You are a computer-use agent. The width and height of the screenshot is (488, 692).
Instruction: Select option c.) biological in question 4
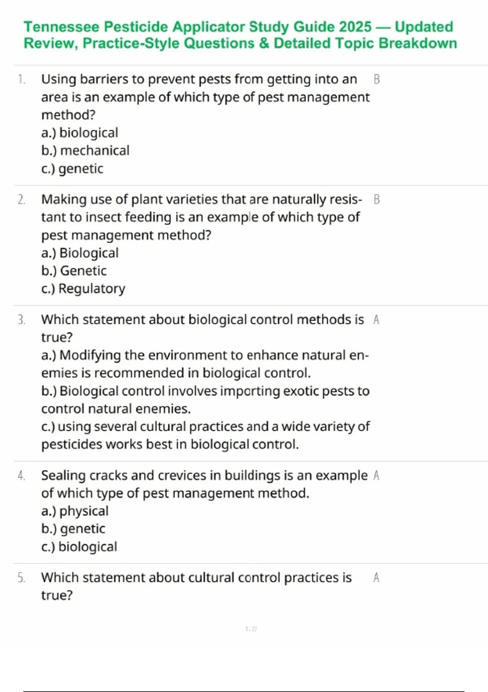[x=79, y=547]
